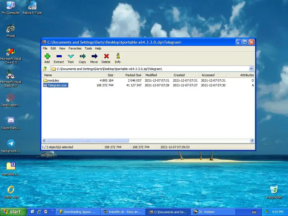
Task: Click the taskbar keyboard language icon
Action: coord(254,212)
